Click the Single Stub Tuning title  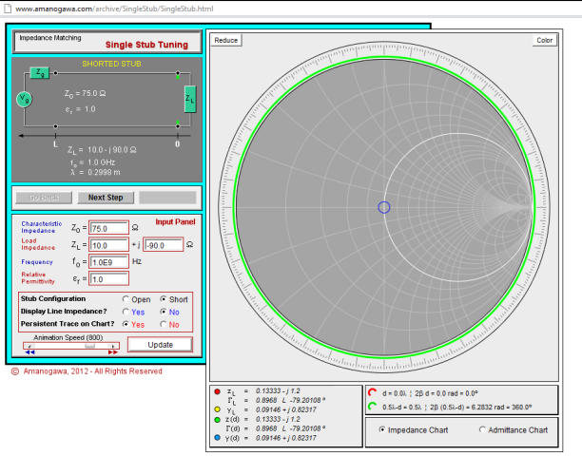tap(146, 45)
